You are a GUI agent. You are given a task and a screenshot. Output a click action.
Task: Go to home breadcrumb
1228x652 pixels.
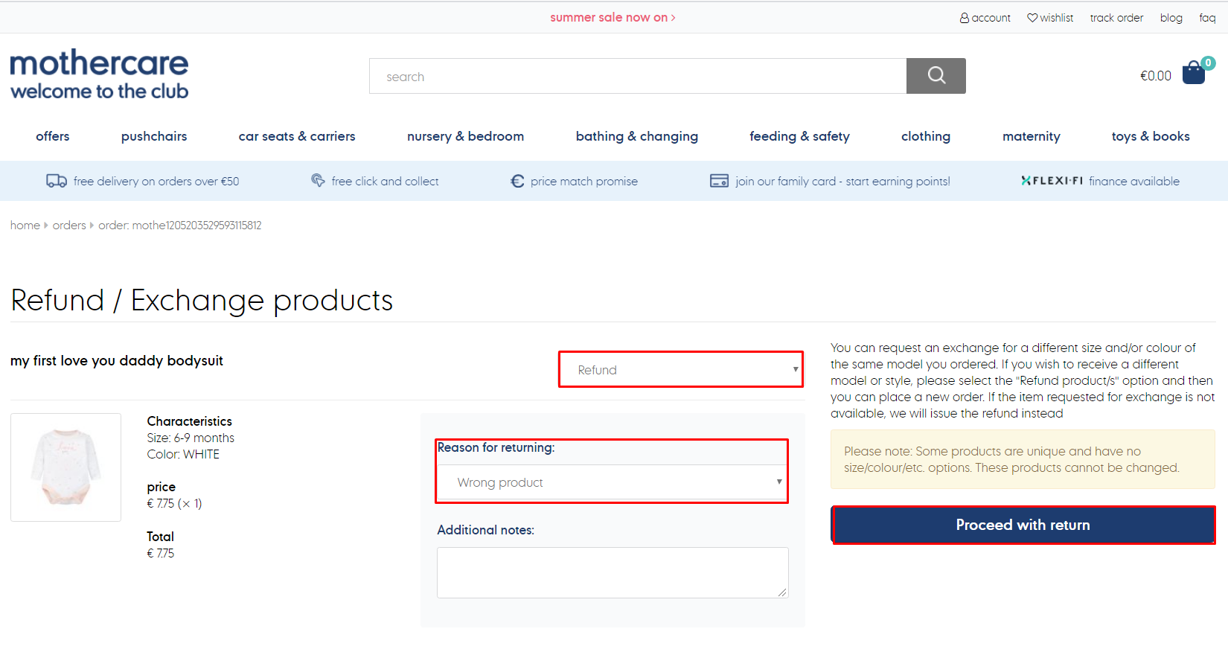[x=25, y=226]
